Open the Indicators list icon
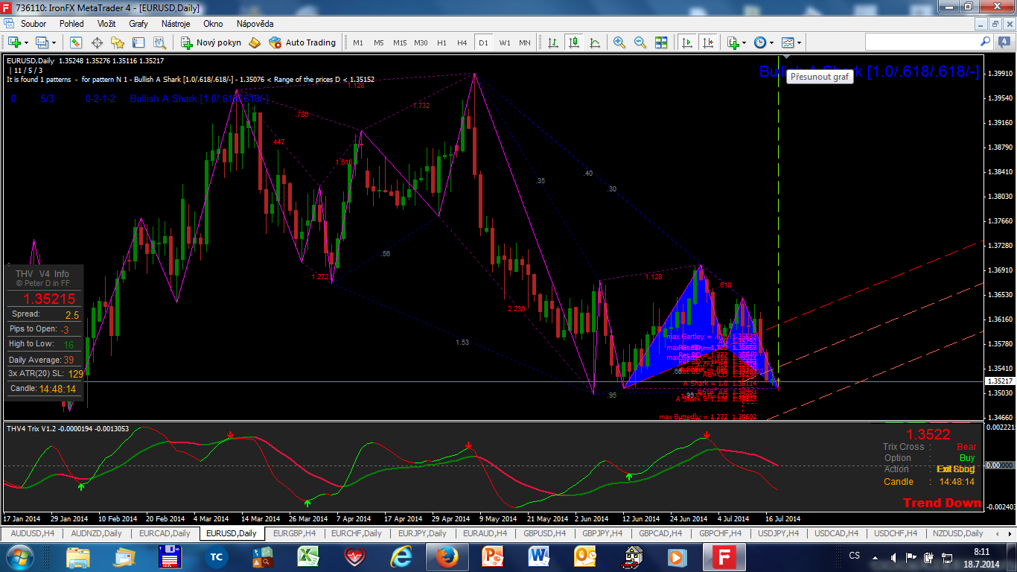 coord(733,42)
